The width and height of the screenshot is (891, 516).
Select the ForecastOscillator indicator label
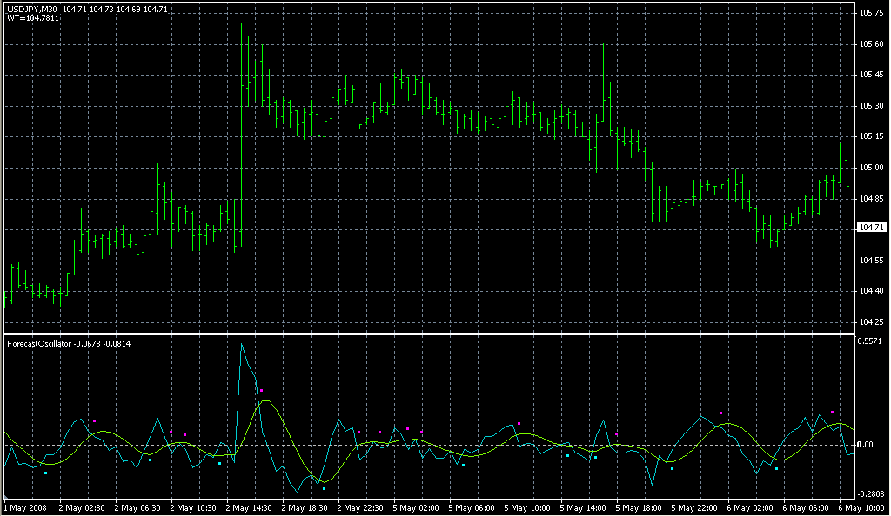point(44,344)
